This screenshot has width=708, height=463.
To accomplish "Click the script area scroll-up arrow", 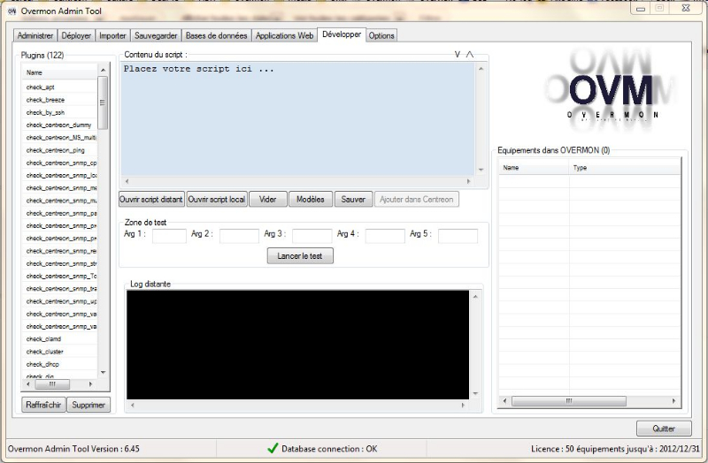I will [x=481, y=69].
